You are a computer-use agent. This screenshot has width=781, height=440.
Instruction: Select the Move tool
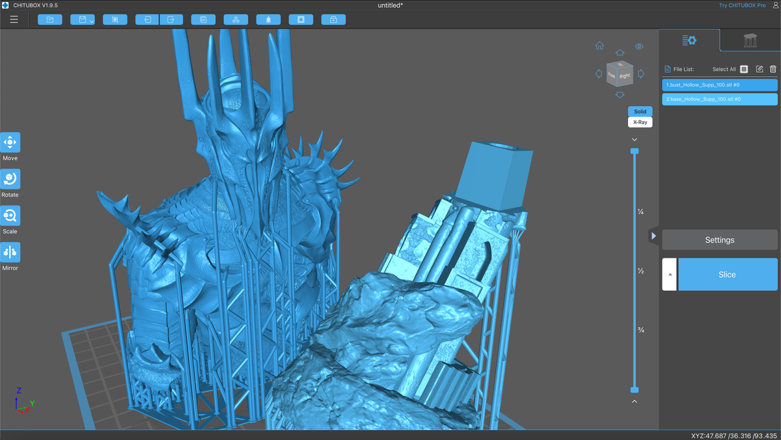click(x=10, y=143)
